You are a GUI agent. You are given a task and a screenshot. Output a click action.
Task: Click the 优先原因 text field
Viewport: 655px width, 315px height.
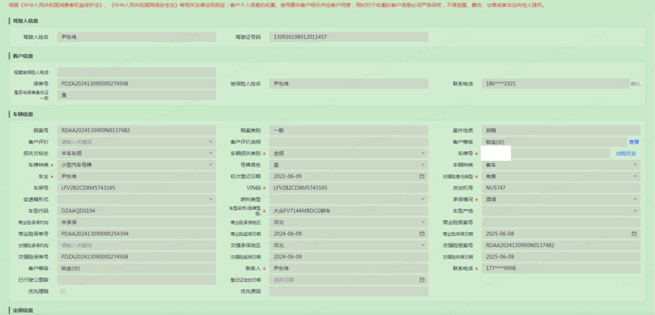click(x=348, y=291)
